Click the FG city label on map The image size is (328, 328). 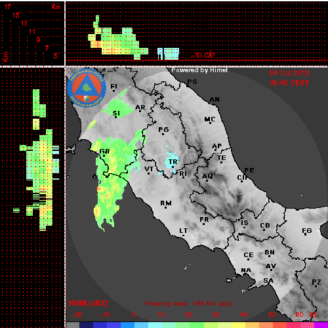307,231
